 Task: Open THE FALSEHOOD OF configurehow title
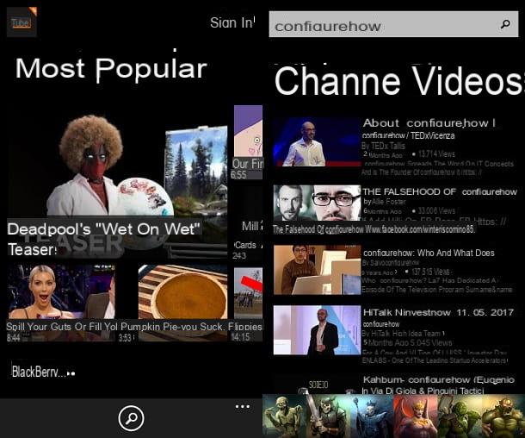pyautogui.click(x=440, y=191)
